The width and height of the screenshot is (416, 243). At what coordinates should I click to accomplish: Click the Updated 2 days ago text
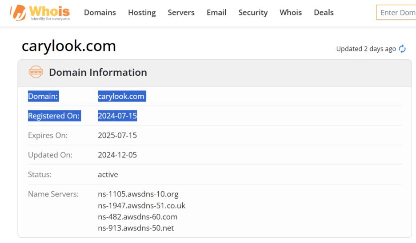pos(366,49)
